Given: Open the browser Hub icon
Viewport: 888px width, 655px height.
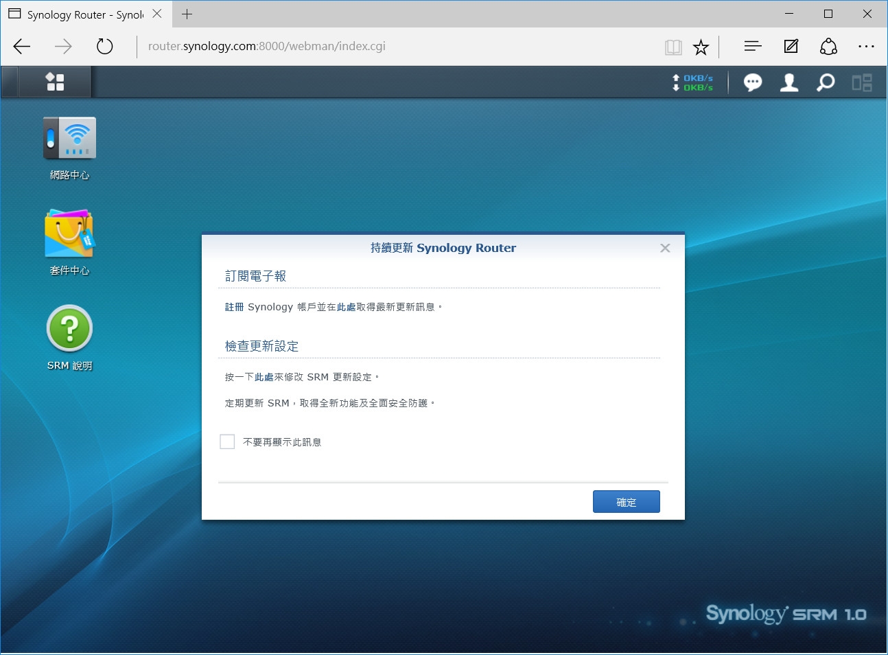Looking at the screenshot, I should coord(753,47).
